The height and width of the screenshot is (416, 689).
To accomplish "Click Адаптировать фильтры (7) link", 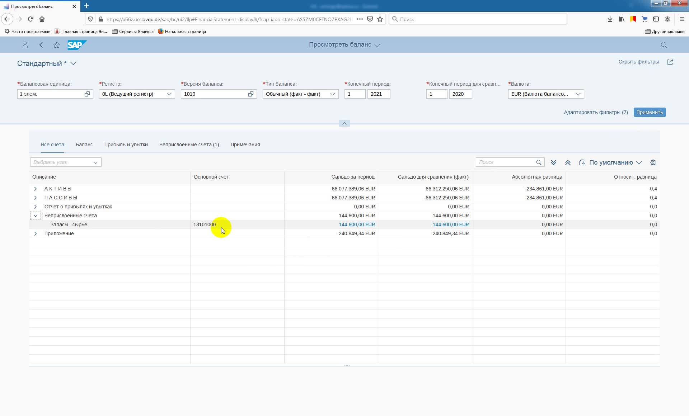I will click(x=596, y=112).
